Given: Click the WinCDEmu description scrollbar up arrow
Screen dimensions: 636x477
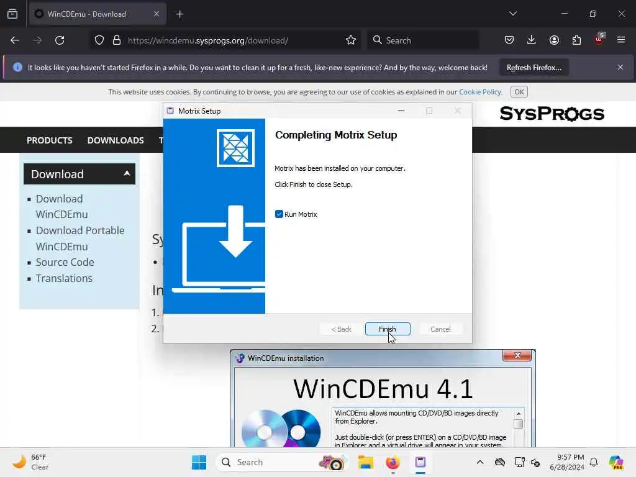Looking at the screenshot, I should tap(519, 414).
